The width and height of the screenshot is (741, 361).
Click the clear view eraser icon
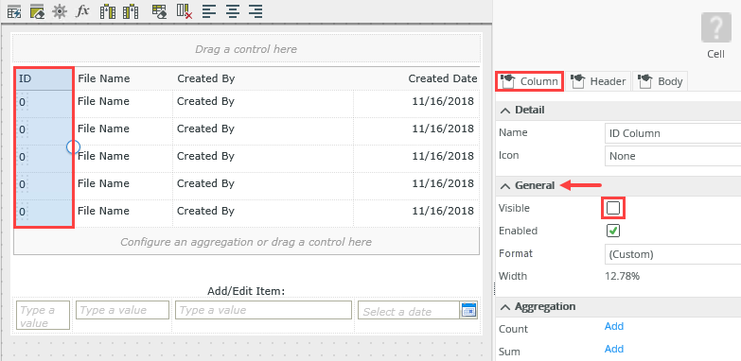(36, 10)
